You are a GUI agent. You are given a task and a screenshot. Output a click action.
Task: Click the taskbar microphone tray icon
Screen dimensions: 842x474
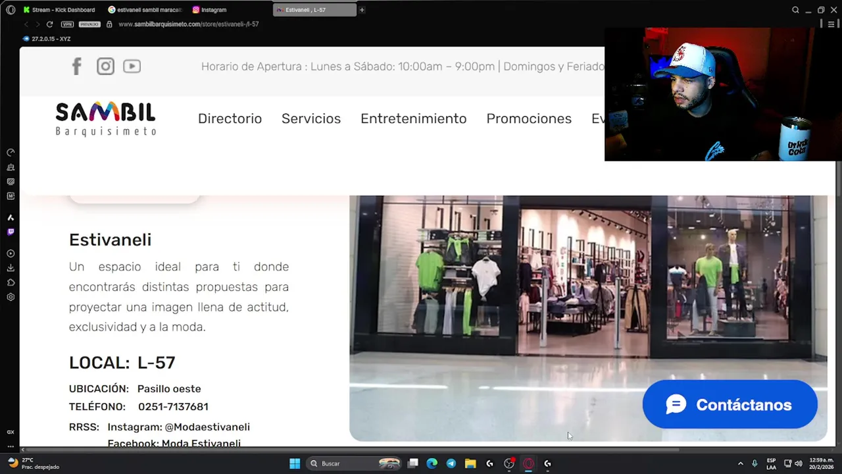click(x=755, y=463)
